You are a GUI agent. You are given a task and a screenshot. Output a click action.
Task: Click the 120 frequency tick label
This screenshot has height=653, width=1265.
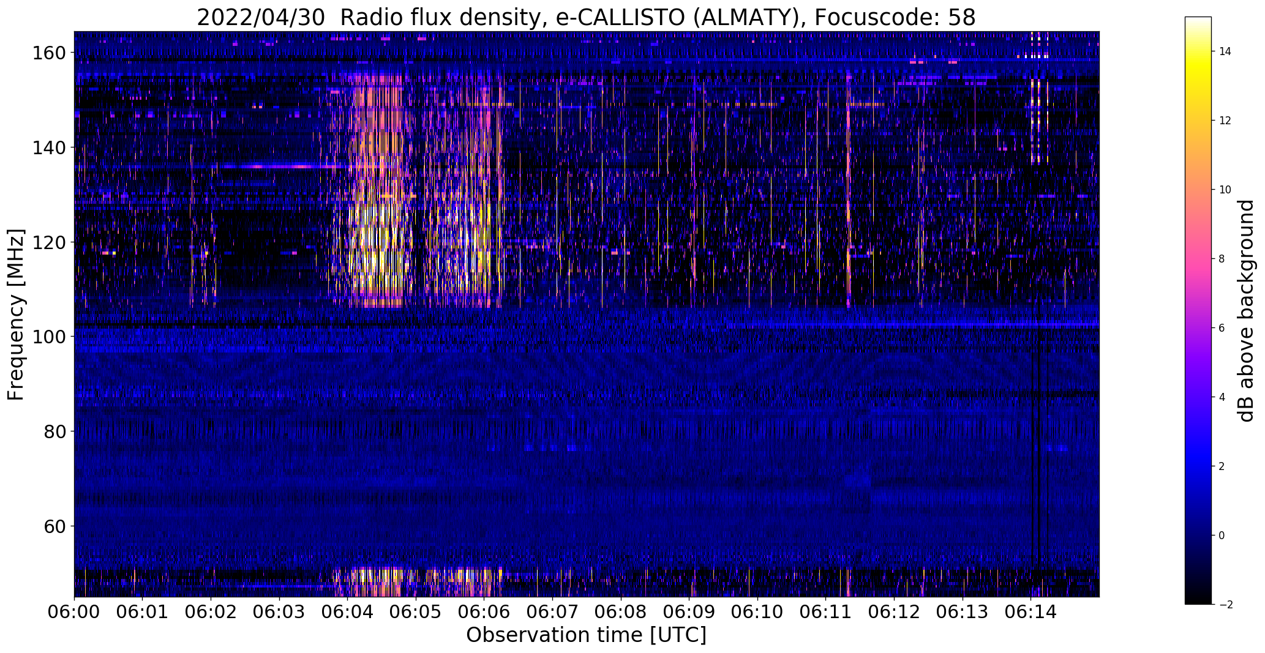(x=48, y=242)
